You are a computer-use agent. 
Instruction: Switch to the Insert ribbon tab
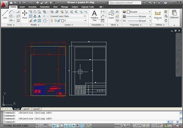pos(22,7)
